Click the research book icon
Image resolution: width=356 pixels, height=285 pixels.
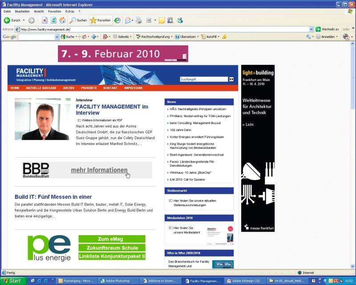[170, 20]
